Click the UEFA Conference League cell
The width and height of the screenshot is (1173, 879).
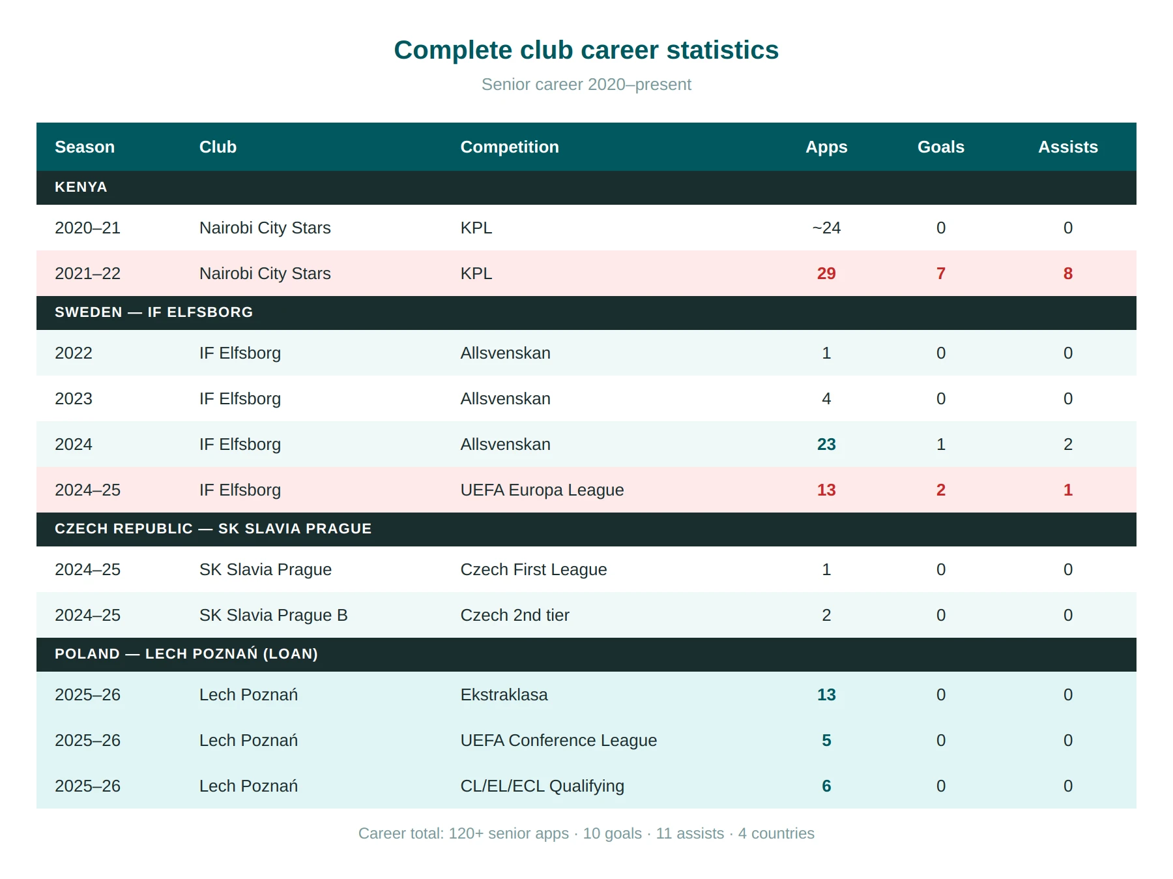[x=558, y=740]
